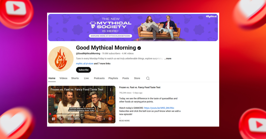266x139 pixels.
Task: Click the verified badge beside channel name
Action: click(x=139, y=48)
